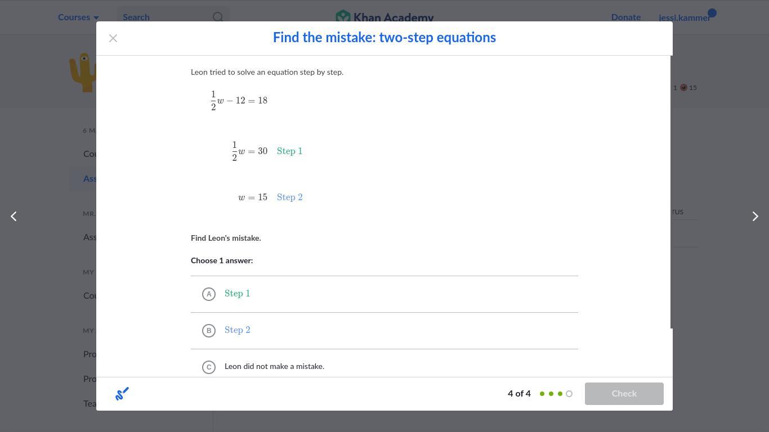Viewport: 769px width, 432px height.
Task: Open the scratchpad pencil tool
Action: point(122,394)
